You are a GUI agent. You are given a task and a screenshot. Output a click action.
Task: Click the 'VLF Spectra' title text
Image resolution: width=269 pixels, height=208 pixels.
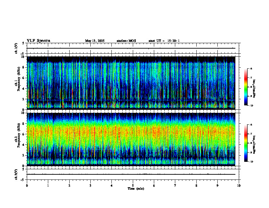coord(38,41)
